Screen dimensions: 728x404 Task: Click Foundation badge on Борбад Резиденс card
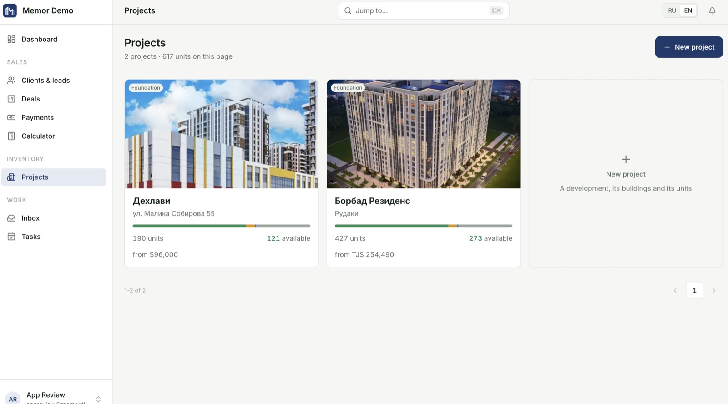(348, 88)
